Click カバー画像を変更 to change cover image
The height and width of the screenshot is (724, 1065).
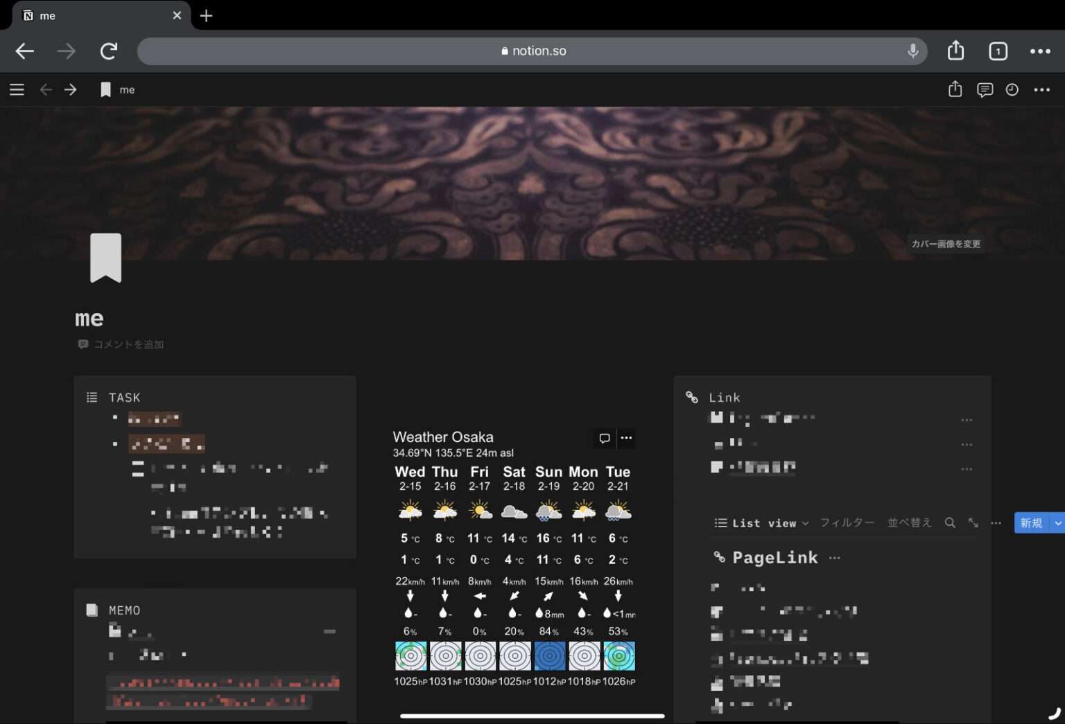click(946, 244)
